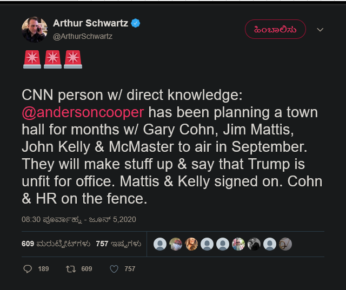
Task: Click the blue verified badge
Action: pos(136,23)
